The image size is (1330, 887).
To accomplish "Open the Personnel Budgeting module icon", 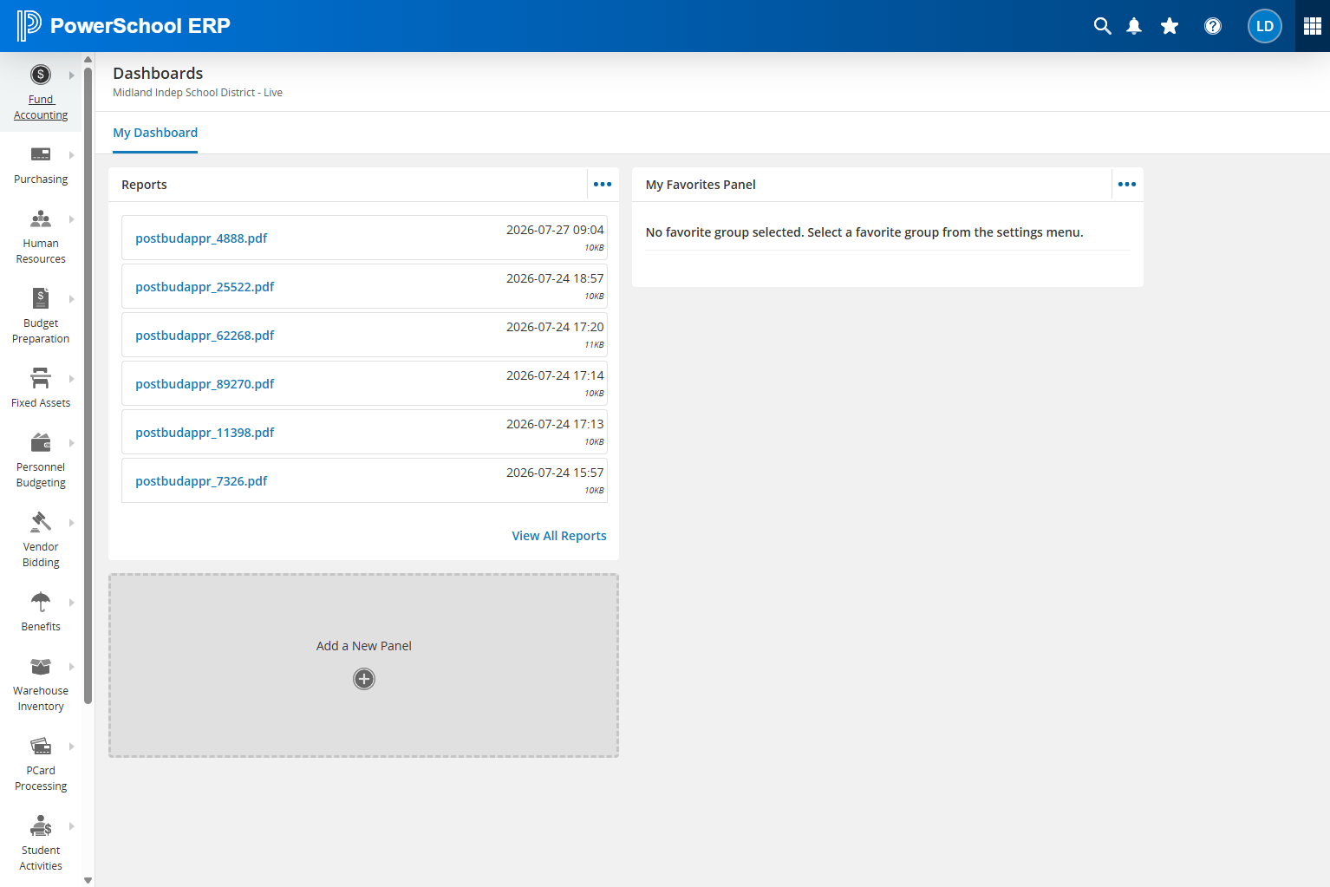I will [x=41, y=442].
